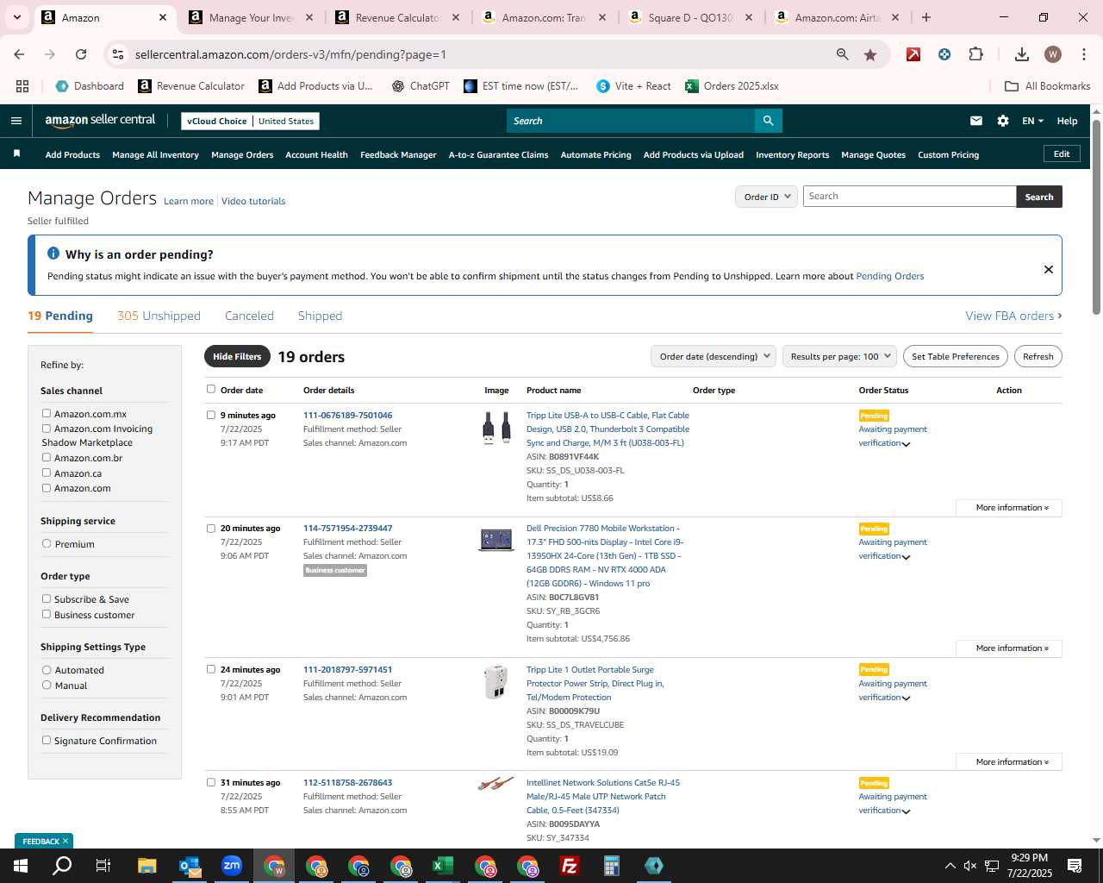Close the FEEDBACK tab
This screenshot has width=1103, height=883.
(65, 841)
